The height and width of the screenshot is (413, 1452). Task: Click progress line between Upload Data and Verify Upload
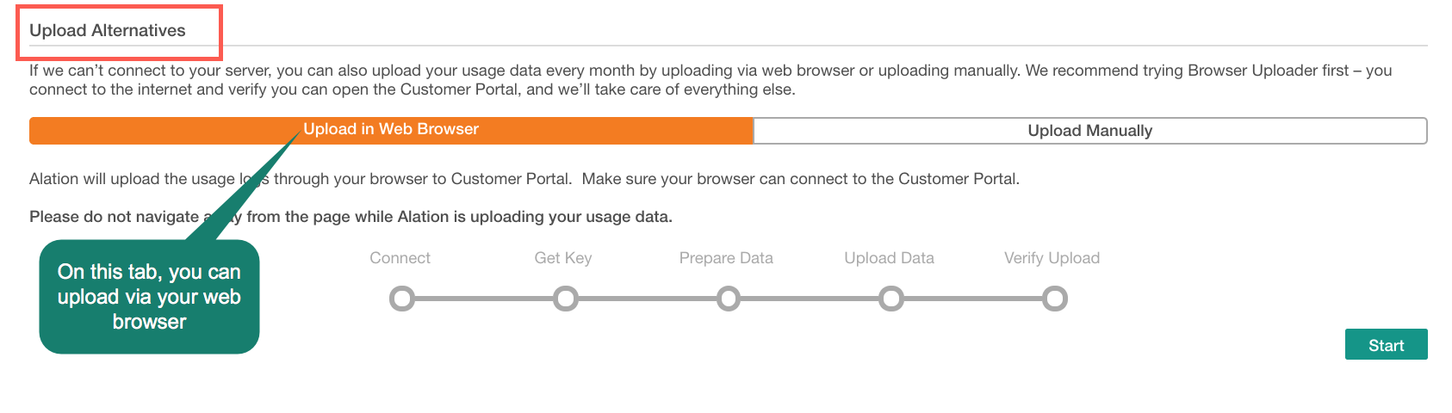pos(973,299)
